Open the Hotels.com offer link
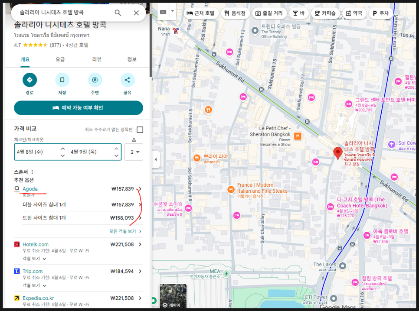Viewport: 419px width, 311px height. pyautogui.click(x=36, y=244)
